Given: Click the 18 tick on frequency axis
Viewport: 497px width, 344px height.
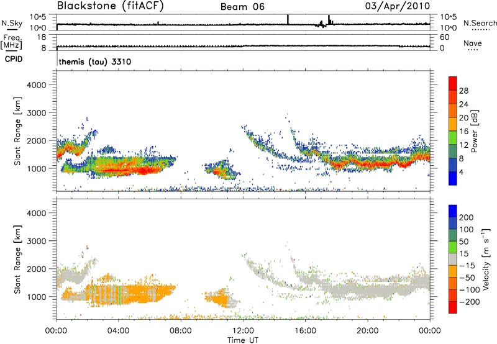Looking at the screenshot, I should [x=42, y=37].
